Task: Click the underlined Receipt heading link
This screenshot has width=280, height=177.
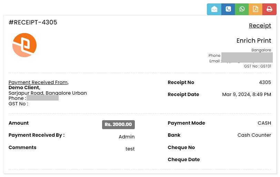Action: pos(260,26)
